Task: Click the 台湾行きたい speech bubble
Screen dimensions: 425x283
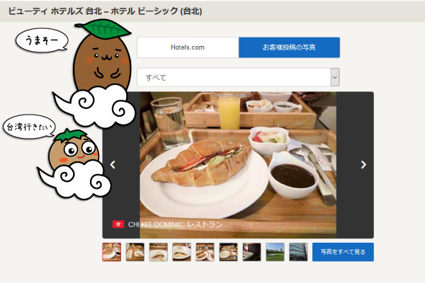Action: click(29, 127)
